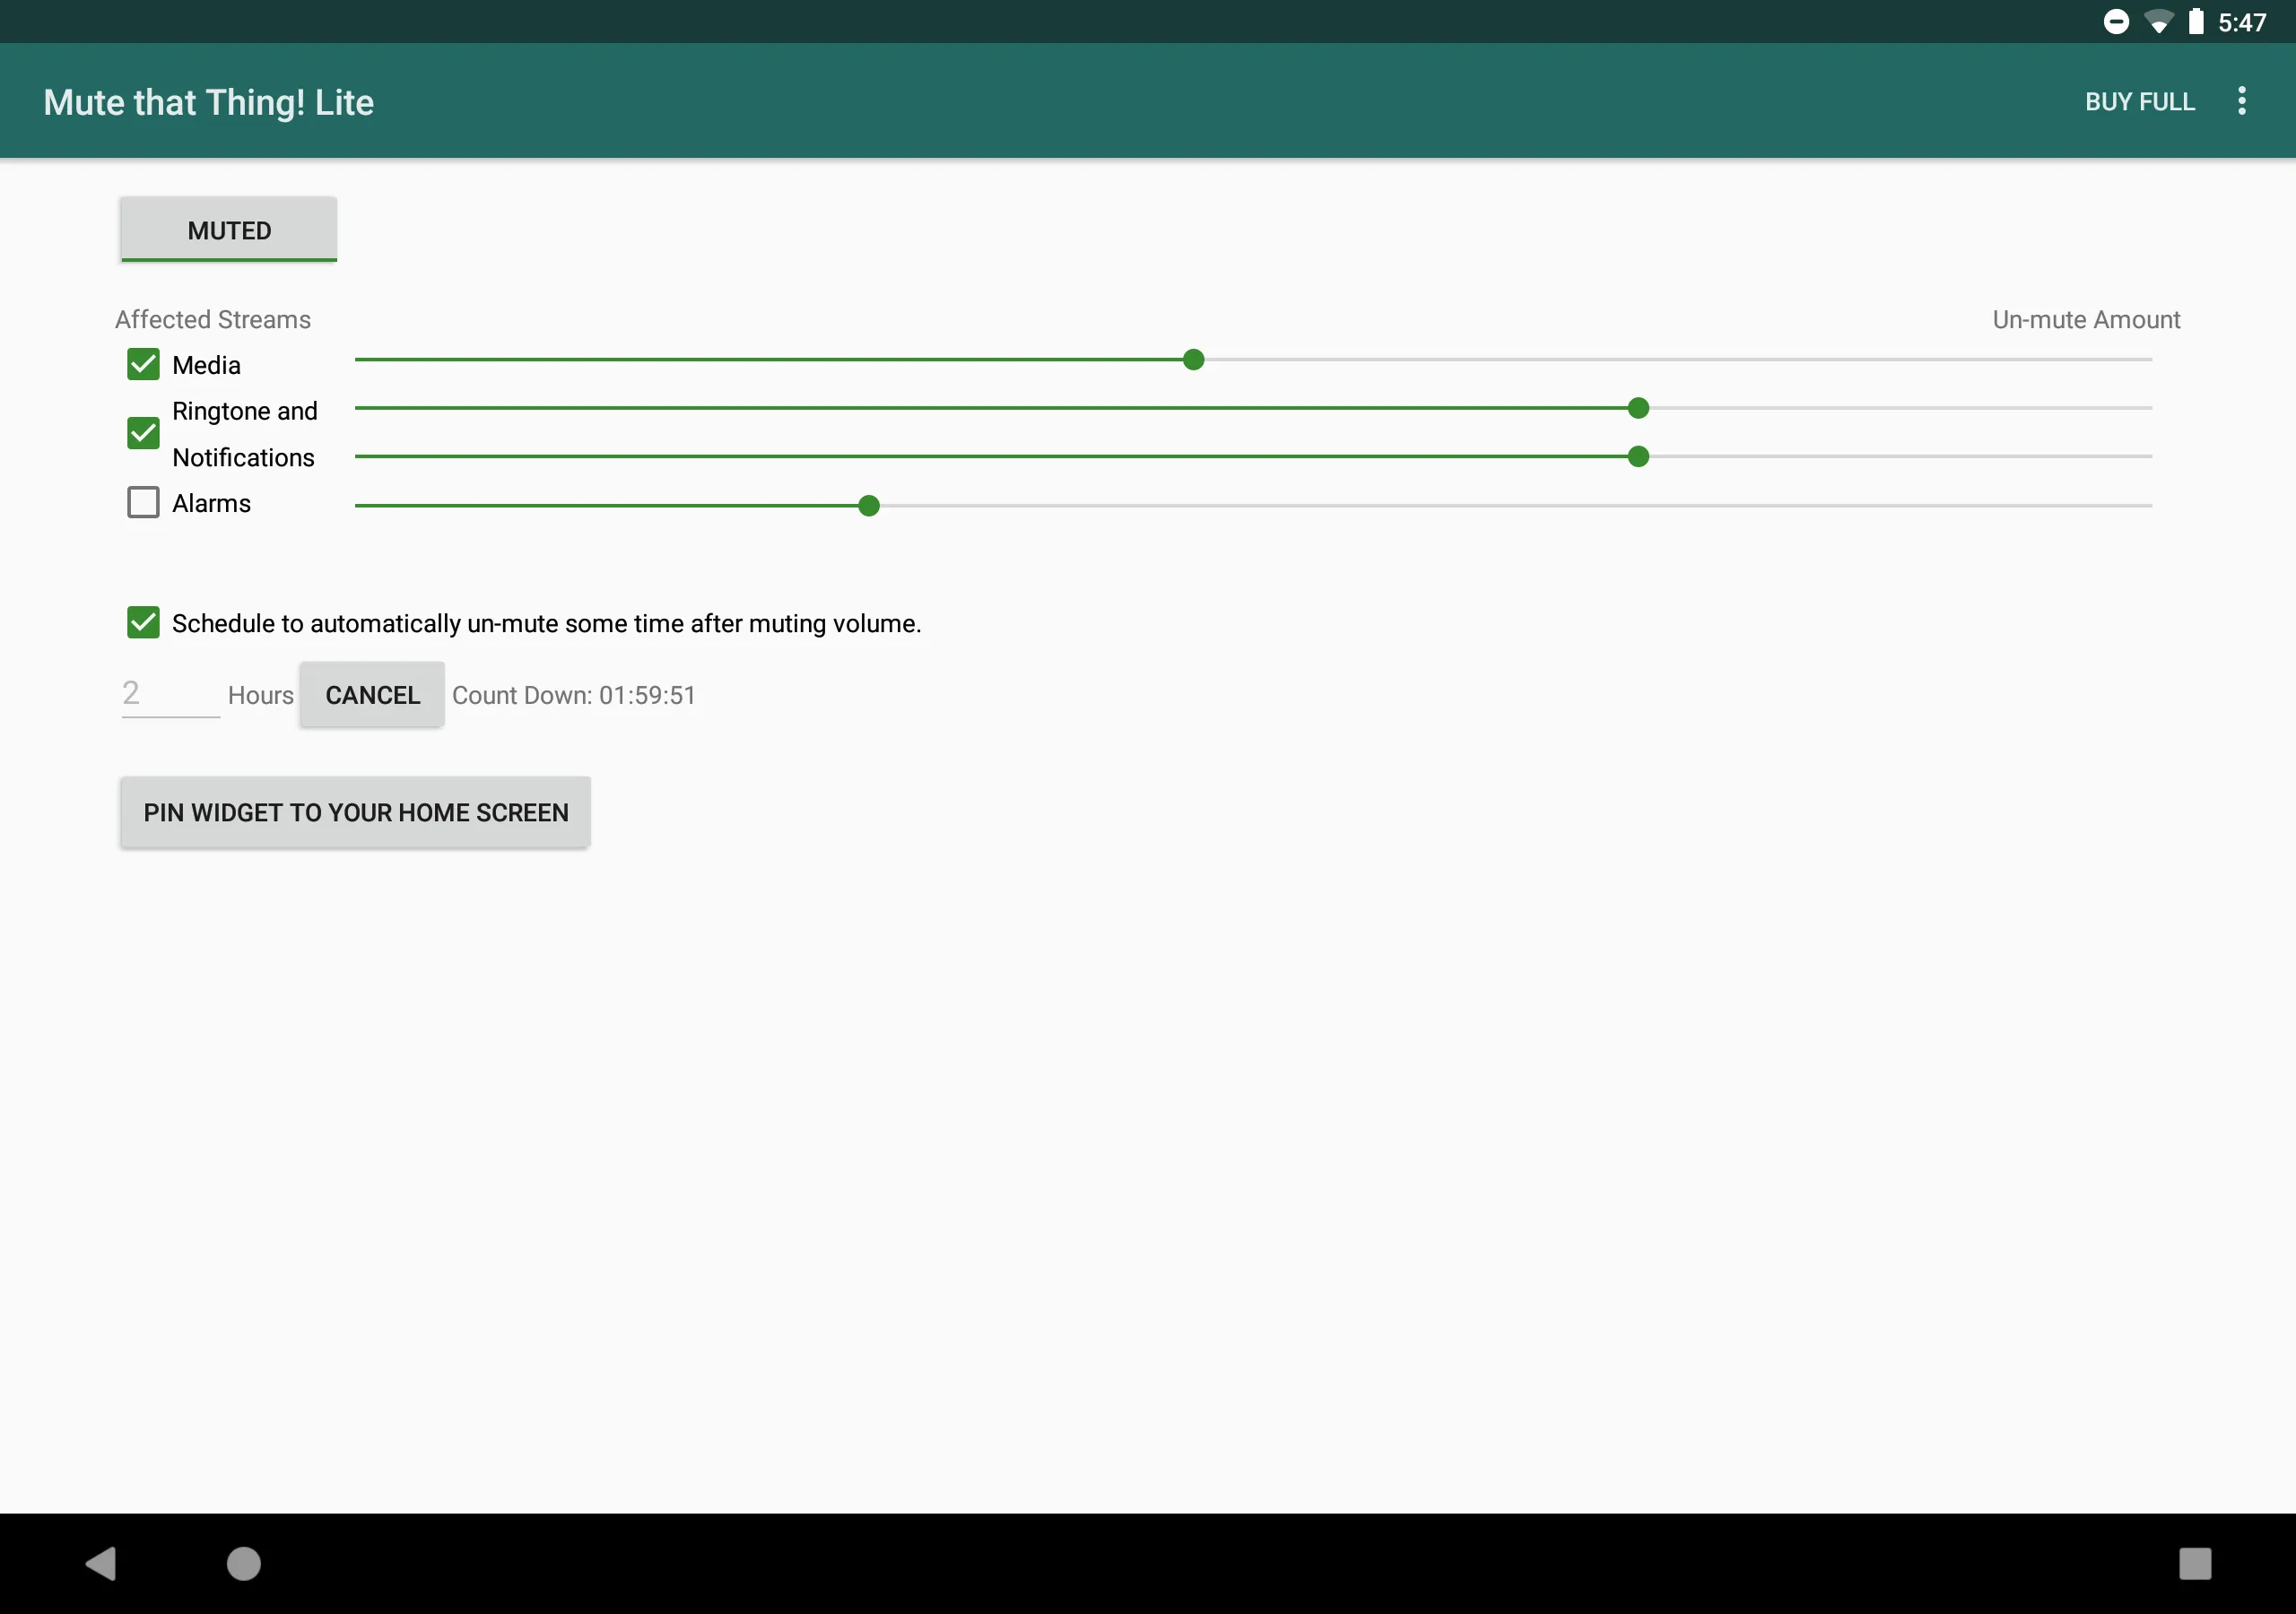Tap the Wi-Fi status icon
Image resolution: width=2296 pixels, height=1614 pixels.
pos(2159,21)
